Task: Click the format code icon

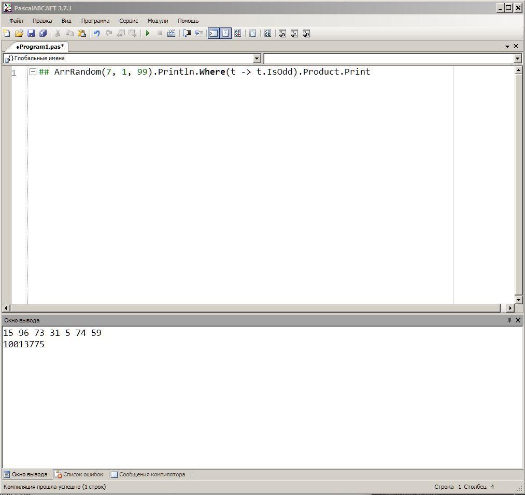Action: [x=253, y=33]
